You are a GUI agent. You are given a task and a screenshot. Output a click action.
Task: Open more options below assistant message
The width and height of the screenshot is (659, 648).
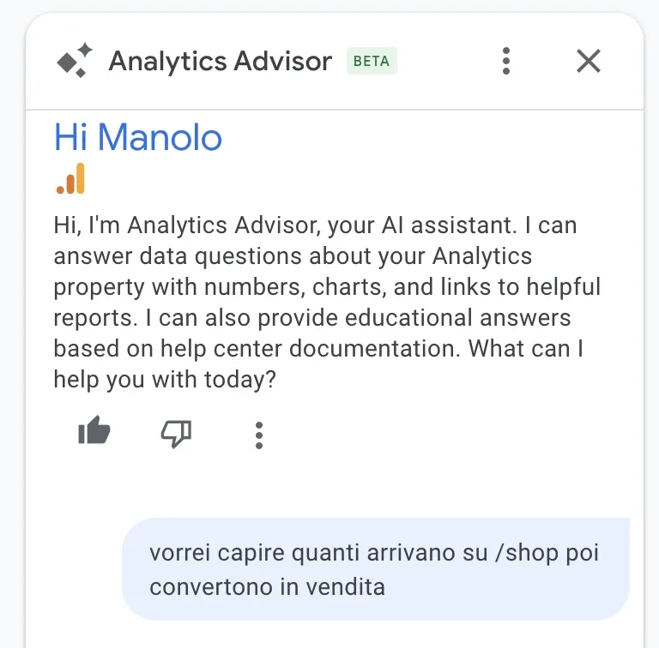click(259, 435)
